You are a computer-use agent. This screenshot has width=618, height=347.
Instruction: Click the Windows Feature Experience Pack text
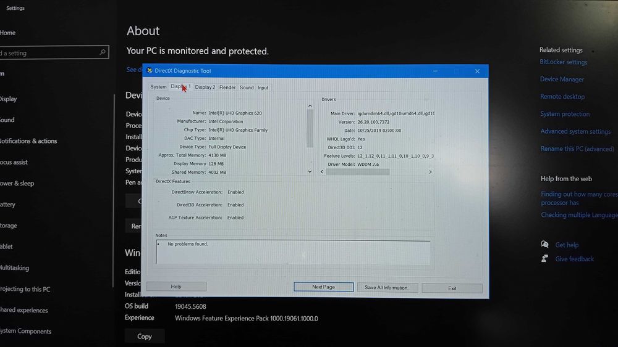click(247, 318)
